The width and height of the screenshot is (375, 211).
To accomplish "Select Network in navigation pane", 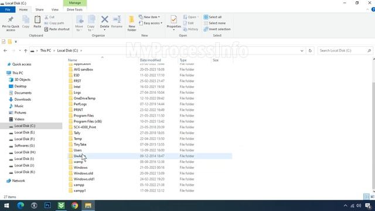I will 18,181.
